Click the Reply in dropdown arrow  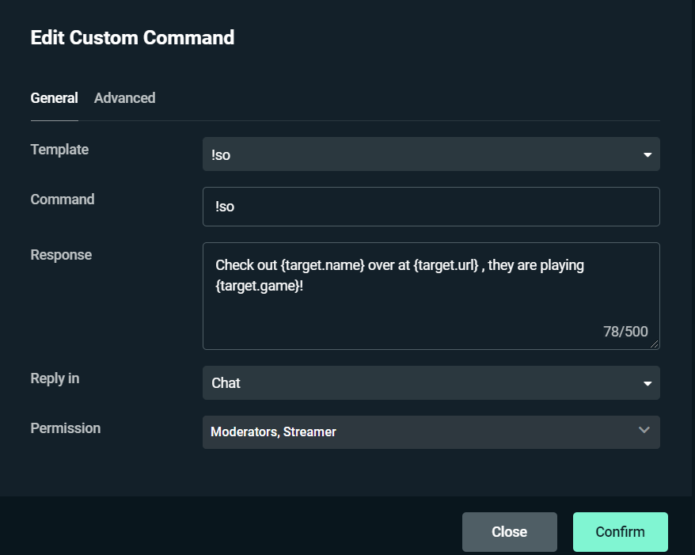(648, 383)
